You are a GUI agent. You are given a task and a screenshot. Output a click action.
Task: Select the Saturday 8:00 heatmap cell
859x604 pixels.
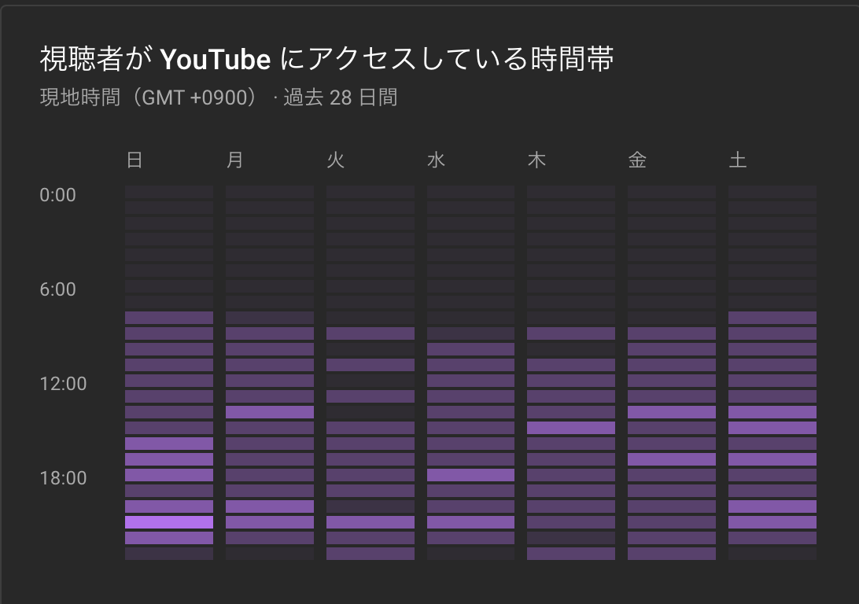772,318
